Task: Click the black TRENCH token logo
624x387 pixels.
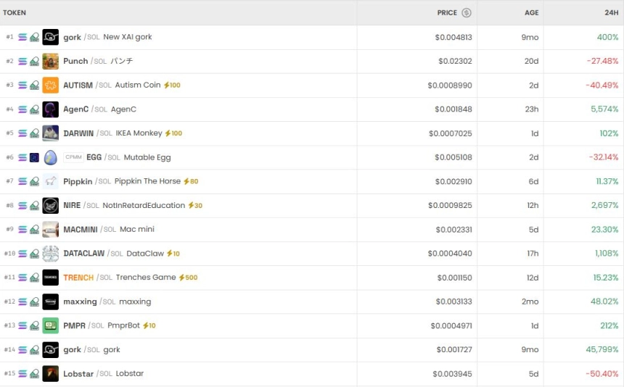Action: [50, 278]
